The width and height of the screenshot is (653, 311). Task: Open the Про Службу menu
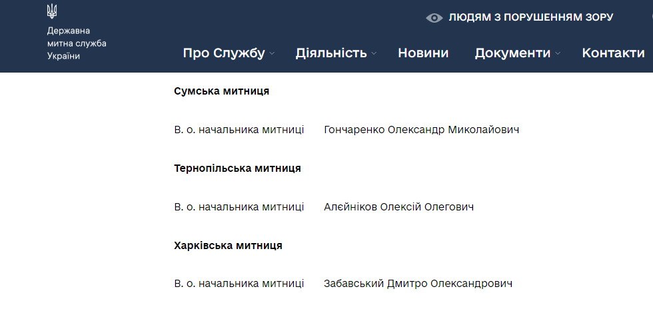224,53
